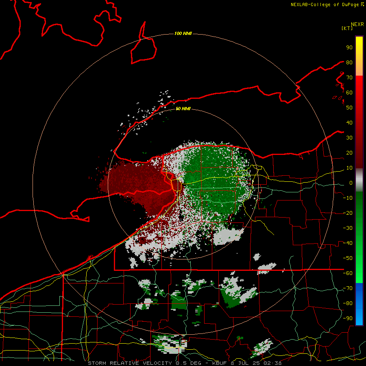Select the -90 value on velocity scale
Image resolution: width=366 pixels, height=366 pixels.
[x=348, y=318]
